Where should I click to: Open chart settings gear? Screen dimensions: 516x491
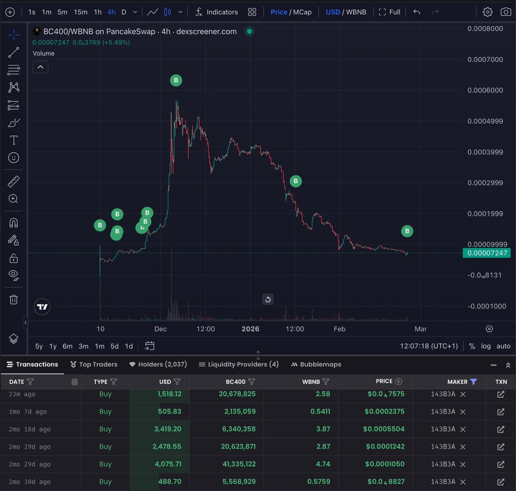coord(488,12)
